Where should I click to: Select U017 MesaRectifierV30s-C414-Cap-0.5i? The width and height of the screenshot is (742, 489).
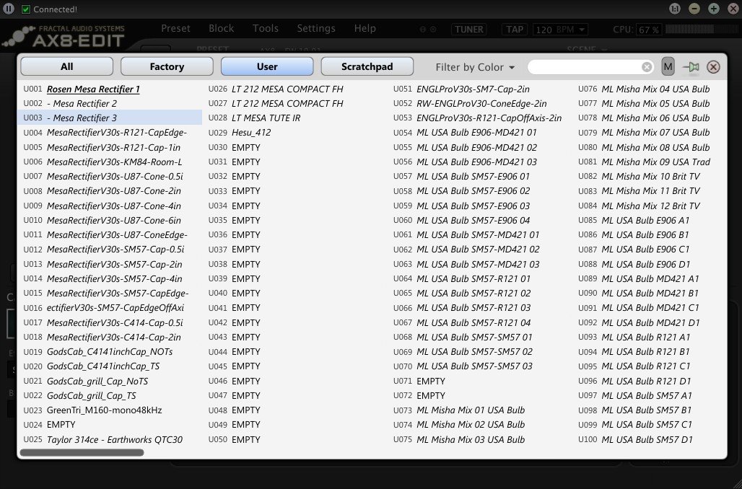click(110, 322)
